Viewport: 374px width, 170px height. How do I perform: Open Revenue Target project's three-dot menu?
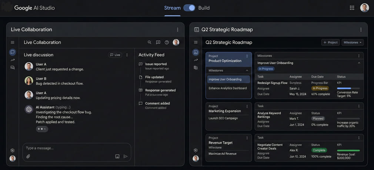(x=247, y=138)
